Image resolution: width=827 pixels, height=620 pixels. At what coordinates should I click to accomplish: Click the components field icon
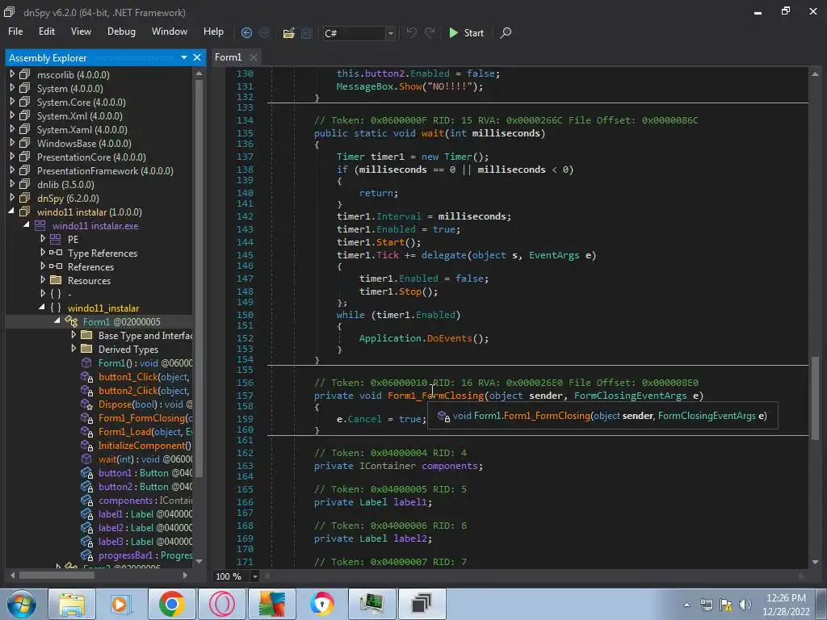(x=86, y=500)
